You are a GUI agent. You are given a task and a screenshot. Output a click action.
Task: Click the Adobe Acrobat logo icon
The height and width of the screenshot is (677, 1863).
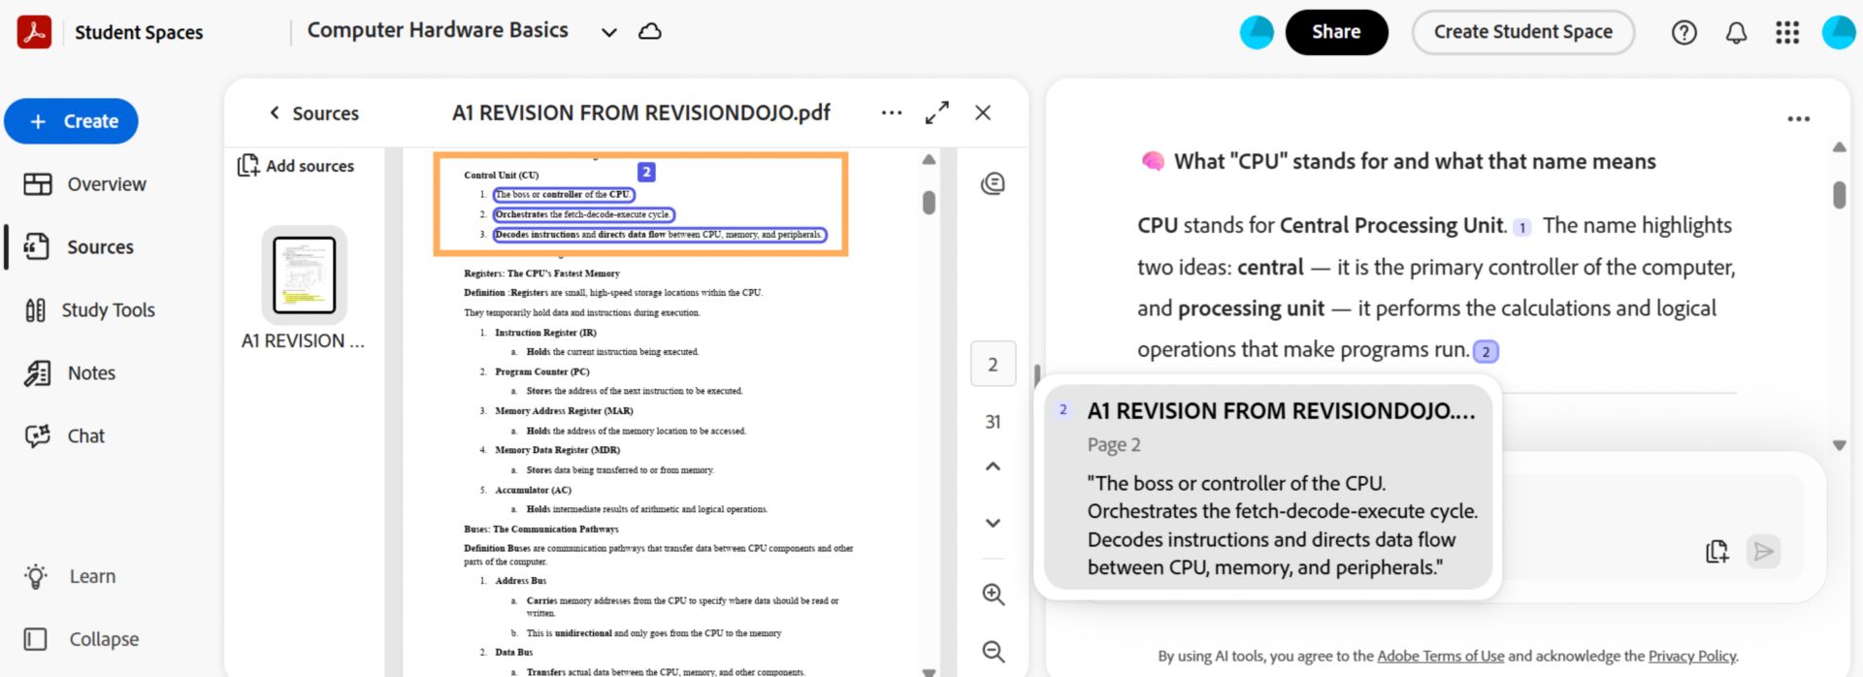click(x=34, y=31)
